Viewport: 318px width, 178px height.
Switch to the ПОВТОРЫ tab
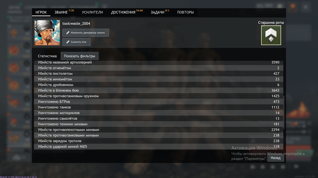coord(185,12)
